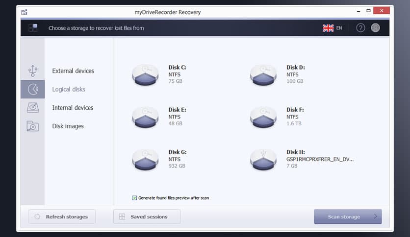Close the myDriveRecorder Recovery window
This screenshot has height=237, width=410.
(382, 10)
